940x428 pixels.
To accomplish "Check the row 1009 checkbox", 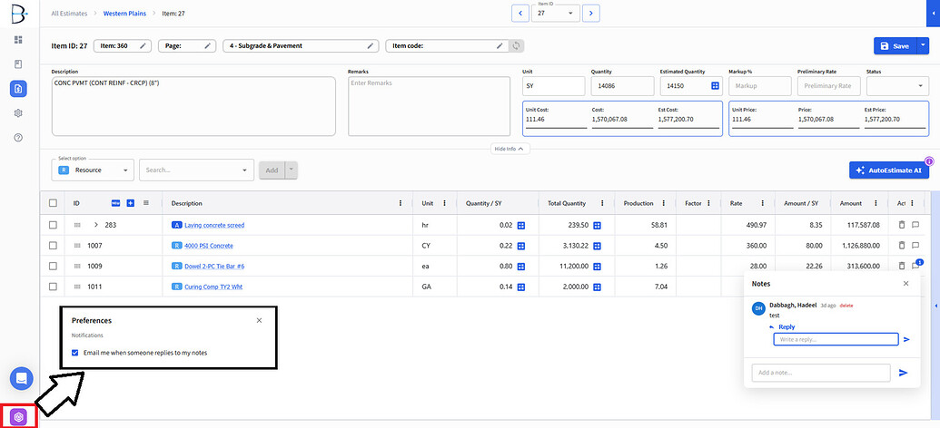I will pos(53,266).
